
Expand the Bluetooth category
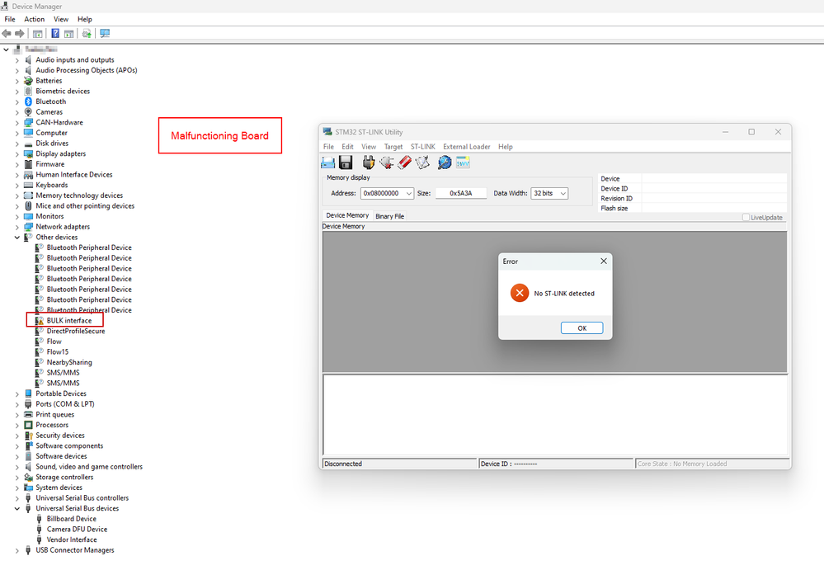(x=16, y=101)
